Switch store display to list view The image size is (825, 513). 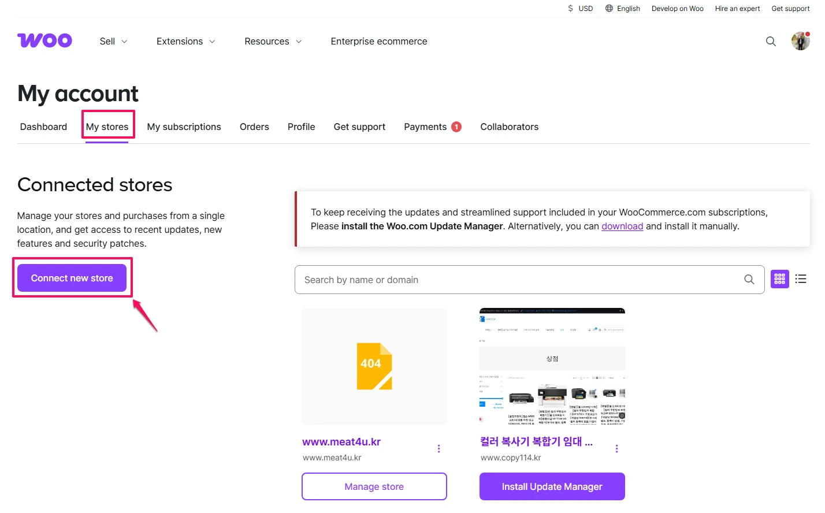(801, 278)
